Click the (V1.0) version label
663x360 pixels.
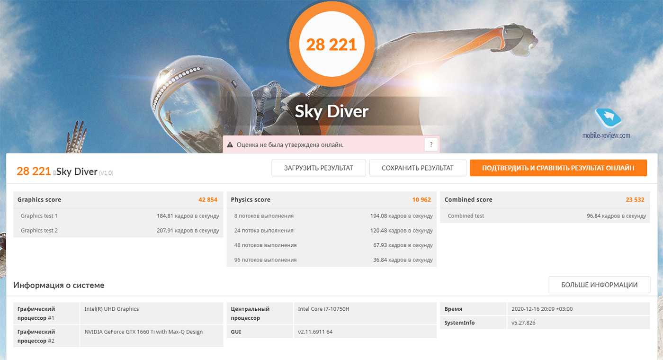106,173
